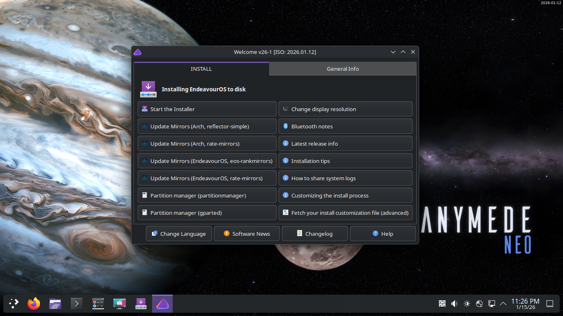Viewport: 563px width, 316px height.
Task: Click Fetch your install customization file (advanced)
Action: (345, 213)
